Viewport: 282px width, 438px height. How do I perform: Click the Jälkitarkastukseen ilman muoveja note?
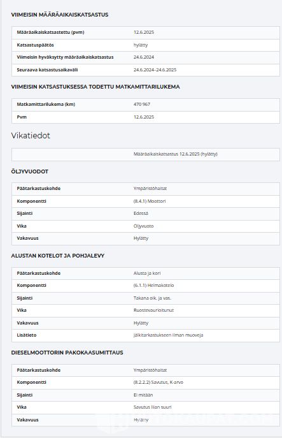168,335
